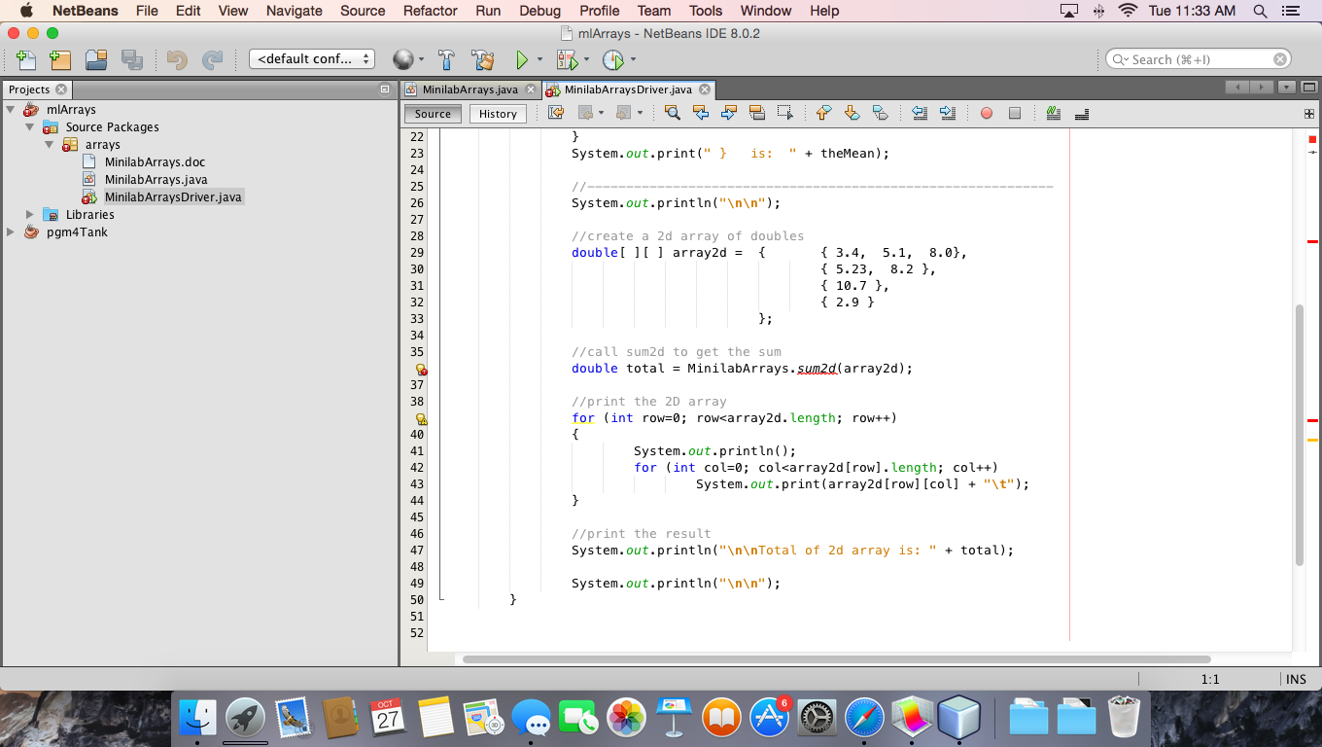Build the project with the hammer icon

tap(446, 60)
